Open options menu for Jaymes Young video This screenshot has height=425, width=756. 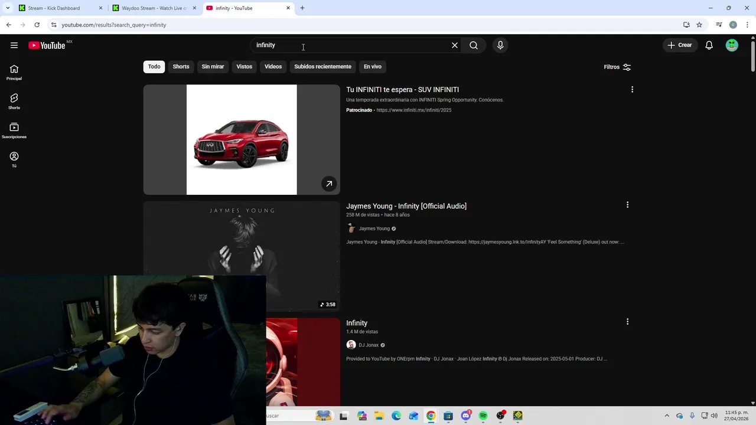pyautogui.click(x=627, y=205)
